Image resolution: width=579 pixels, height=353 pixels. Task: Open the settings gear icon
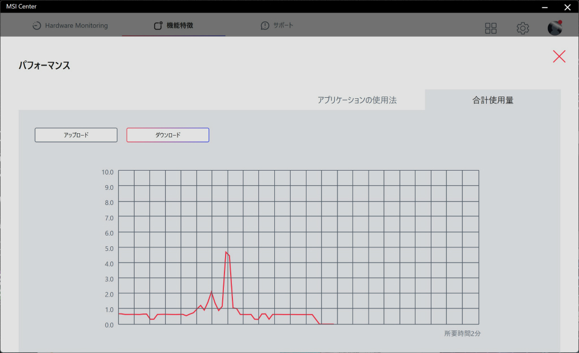(522, 28)
